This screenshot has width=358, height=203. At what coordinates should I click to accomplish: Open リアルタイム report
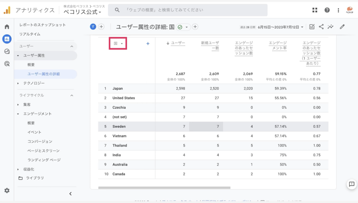30,34
